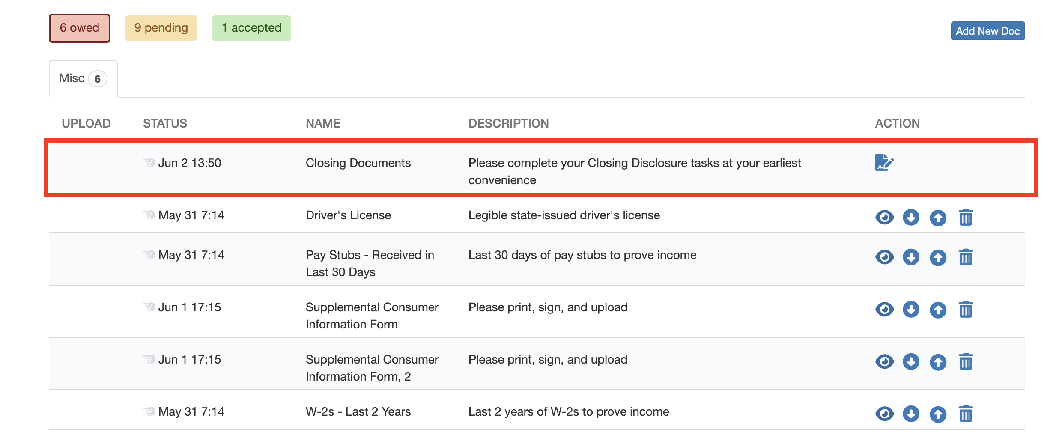This screenshot has width=1056, height=447.
Task: Delete the W-2s Last 2 Years row
Action: pos(966,414)
